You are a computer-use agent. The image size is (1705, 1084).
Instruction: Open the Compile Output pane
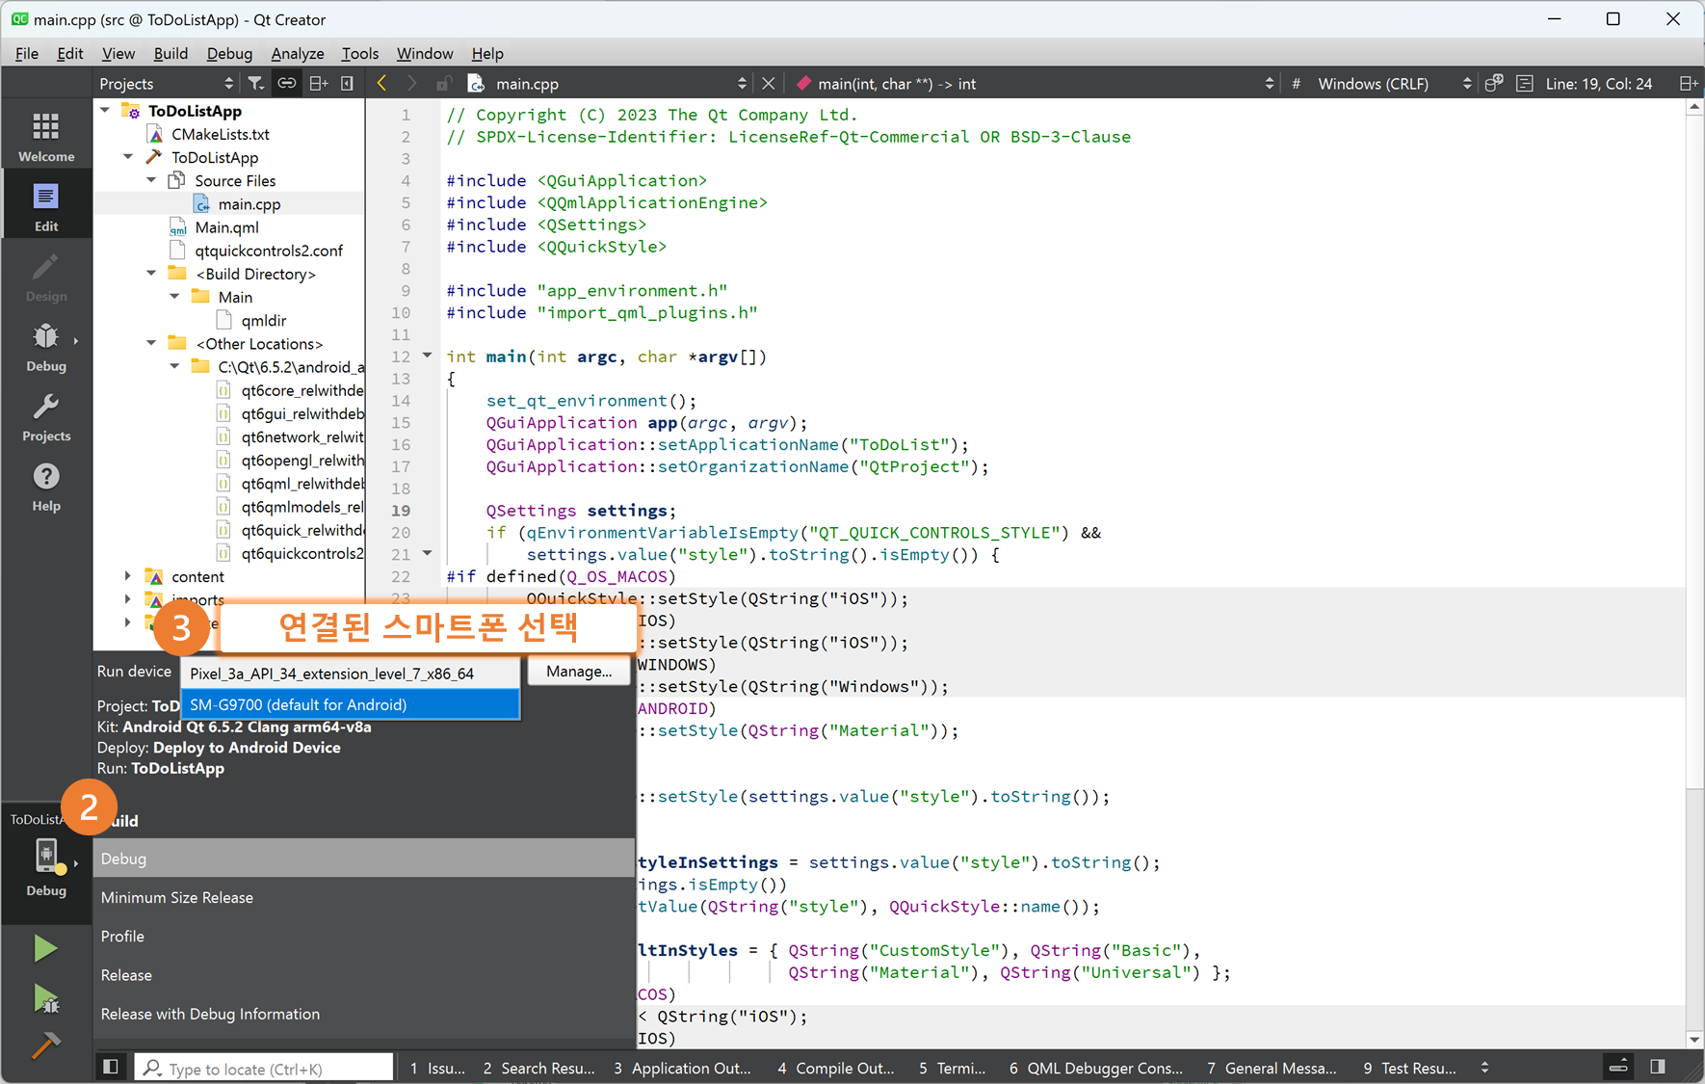[x=836, y=1068]
